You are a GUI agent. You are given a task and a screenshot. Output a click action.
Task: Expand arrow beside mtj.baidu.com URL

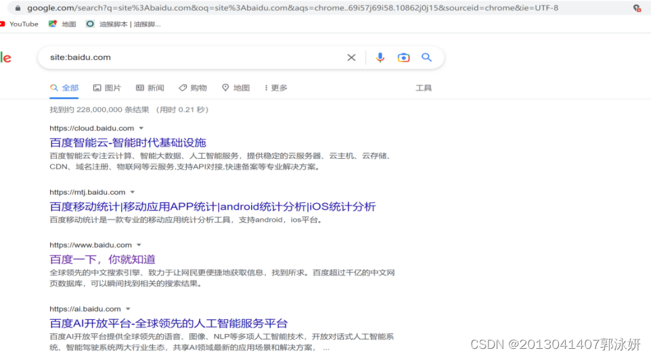133,192
